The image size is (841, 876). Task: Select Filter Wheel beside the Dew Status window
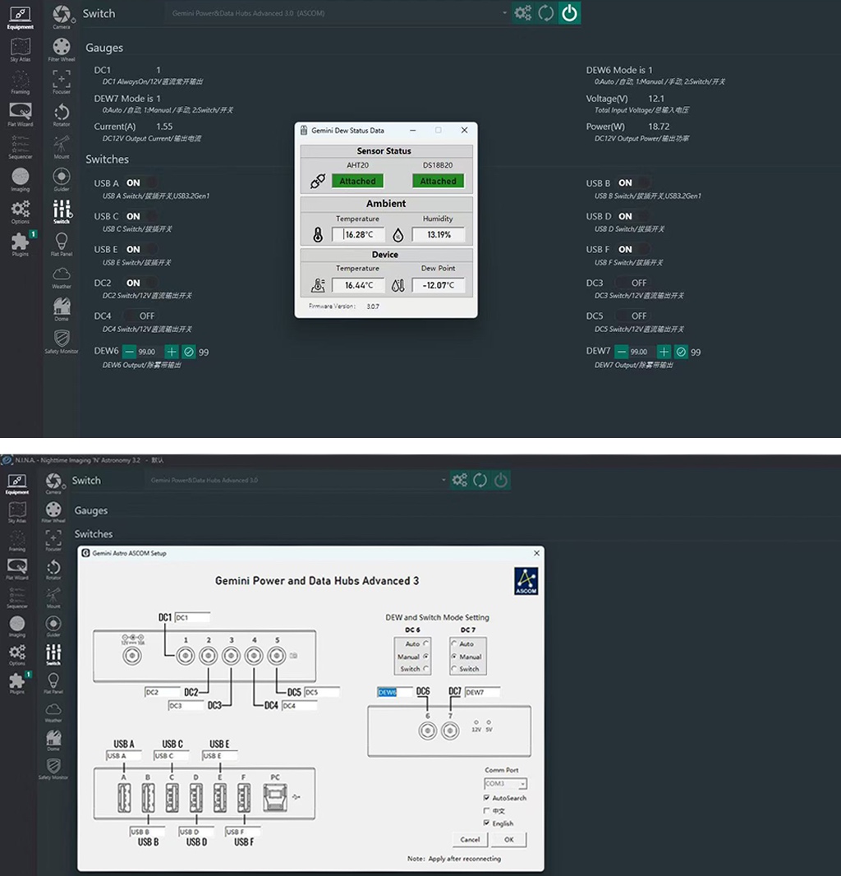[x=62, y=50]
